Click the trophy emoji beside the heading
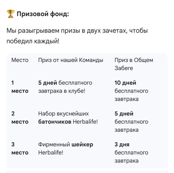Viewport: 174px width, 173px height. [10, 14]
